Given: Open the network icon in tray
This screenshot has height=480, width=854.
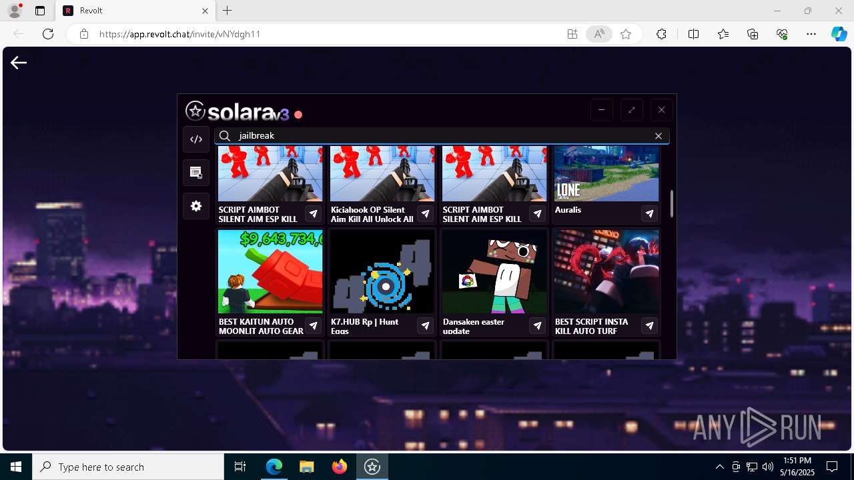Looking at the screenshot, I should (x=752, y=467).
